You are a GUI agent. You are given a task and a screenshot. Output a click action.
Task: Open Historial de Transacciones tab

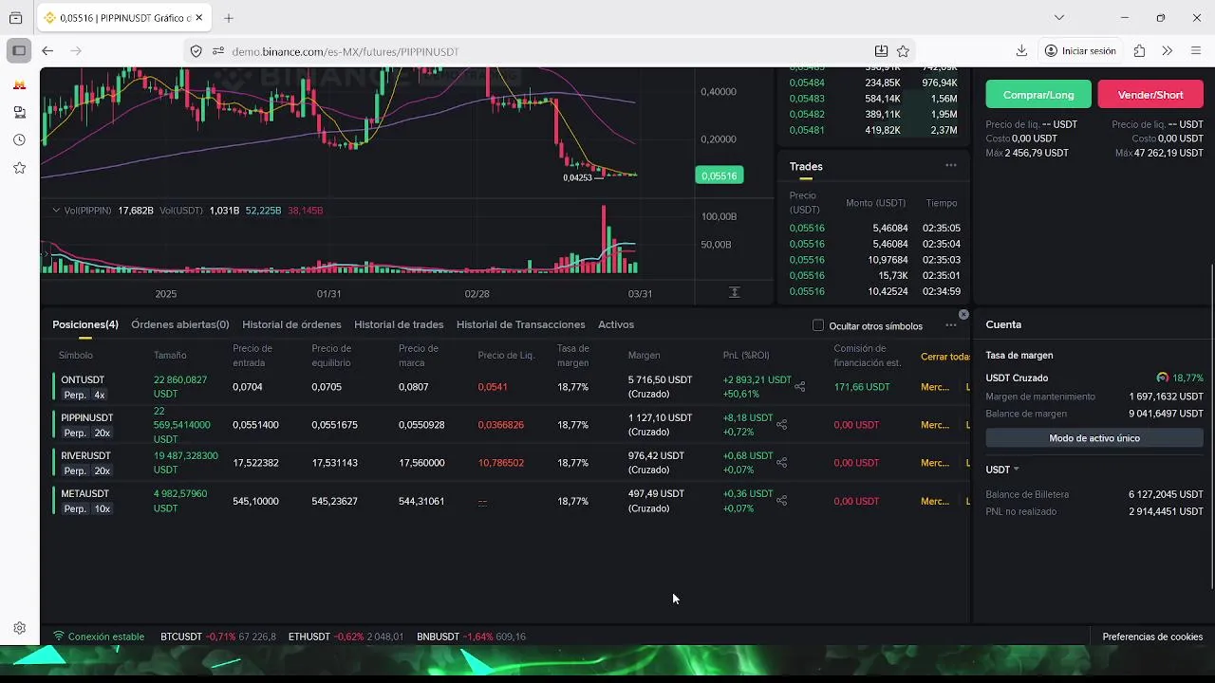click(521, 324)
